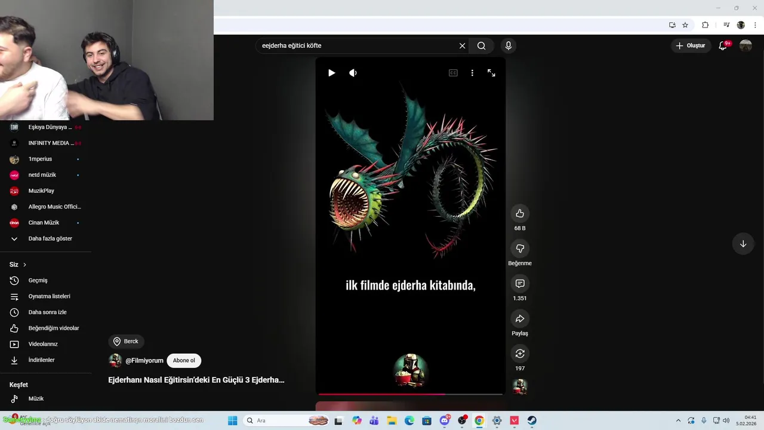Open the YouTube account avatar menu
The width and height of the screenshot is (764, 430).
click(745, 45)
